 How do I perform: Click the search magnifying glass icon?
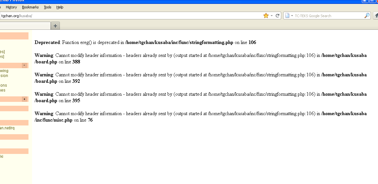(367, 16)
